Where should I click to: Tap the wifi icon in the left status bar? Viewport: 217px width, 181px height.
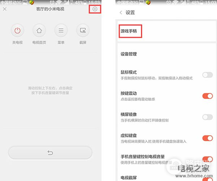click(59, 3)
